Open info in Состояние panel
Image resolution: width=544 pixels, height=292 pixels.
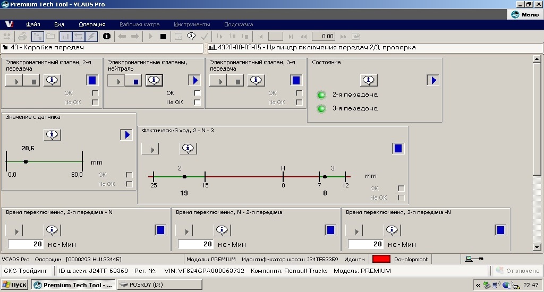pos(369,81)
